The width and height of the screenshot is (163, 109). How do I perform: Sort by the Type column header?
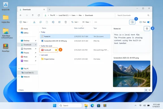coord(95,28)
